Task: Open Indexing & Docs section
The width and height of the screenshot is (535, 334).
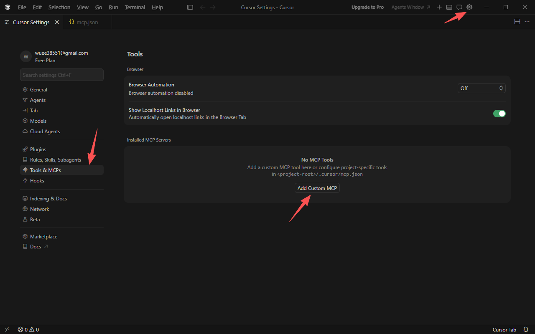Action: (62, 199)
